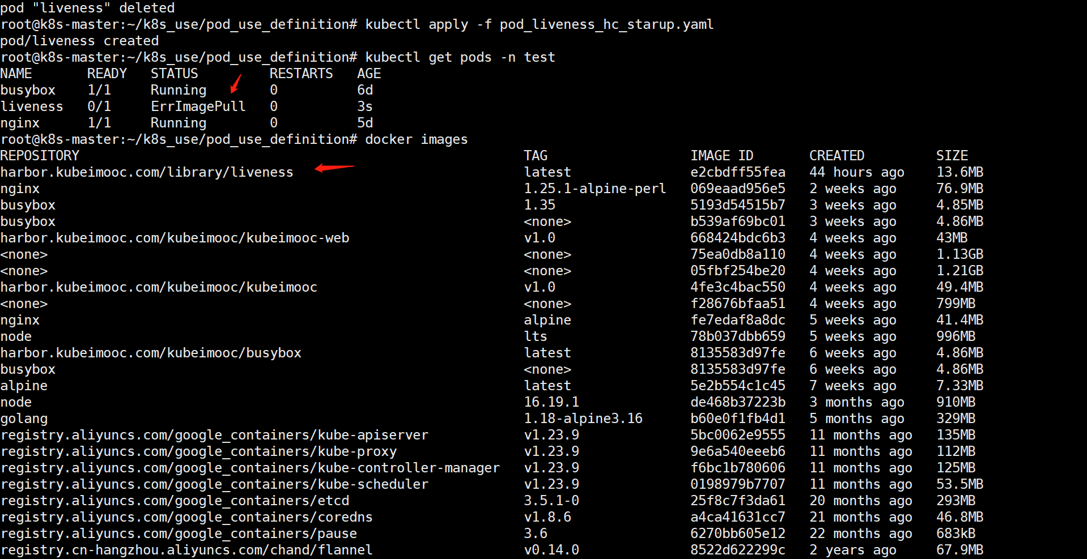Select image ID 'f28676bfaa51'
The width and height of the screenshot is (1087, 559).
tap(738, 304)
